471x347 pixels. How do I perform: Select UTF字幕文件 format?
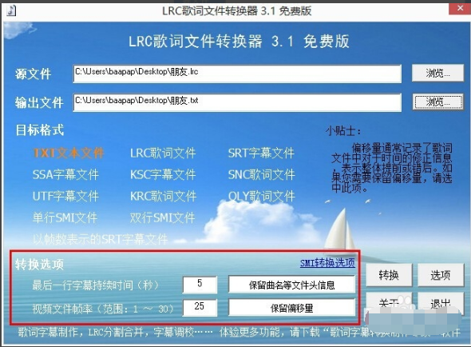(65, 196)
